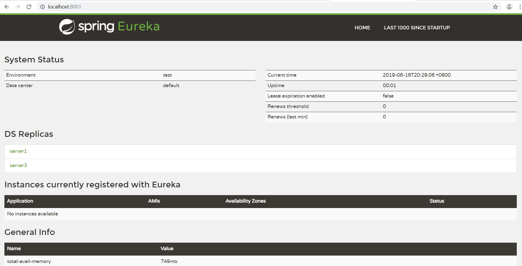Click the Spring Eureka logo
522x266 pixels.
pos(109,27)
